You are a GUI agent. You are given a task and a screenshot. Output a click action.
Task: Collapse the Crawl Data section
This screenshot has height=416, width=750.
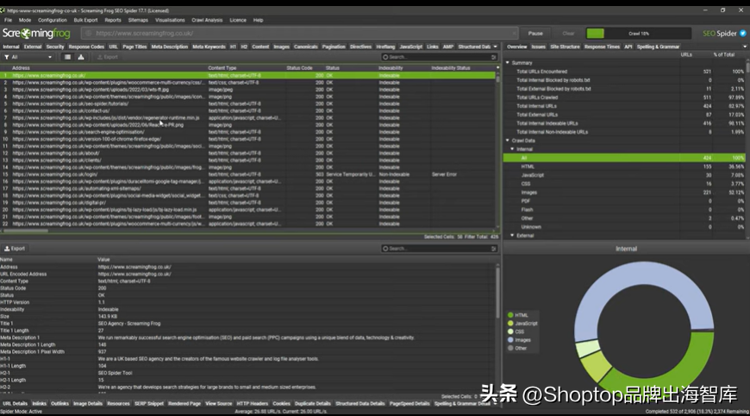tap(508, 141)
